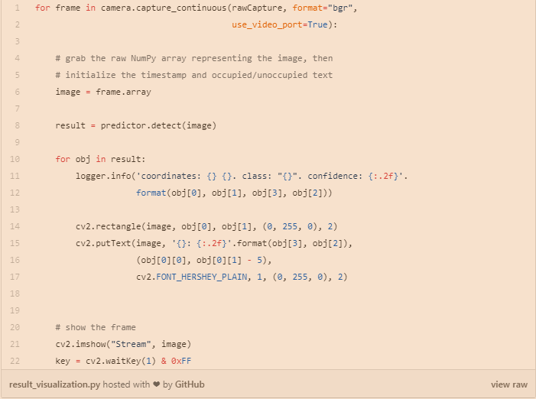Click 'logger.info' call on line 11
The height and width of the screenshot is (399, 536).
click(x=103, y=176)
